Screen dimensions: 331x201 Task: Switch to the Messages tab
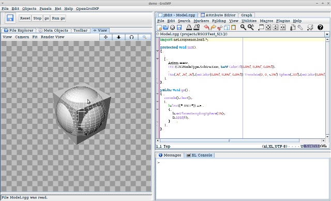[x=170, y=155]
